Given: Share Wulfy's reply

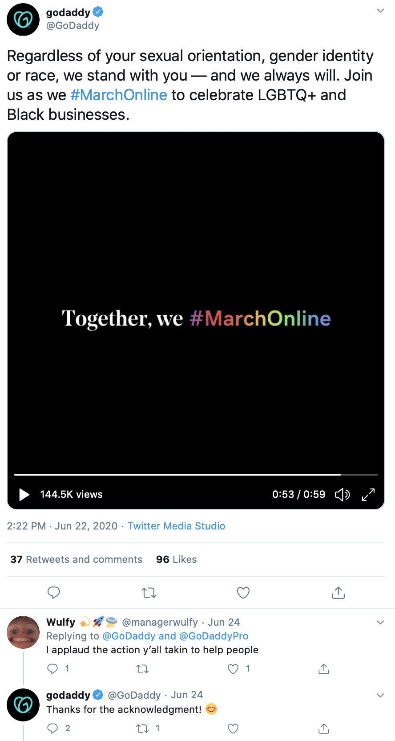Looking at the screenshot, I should [324, 669].
